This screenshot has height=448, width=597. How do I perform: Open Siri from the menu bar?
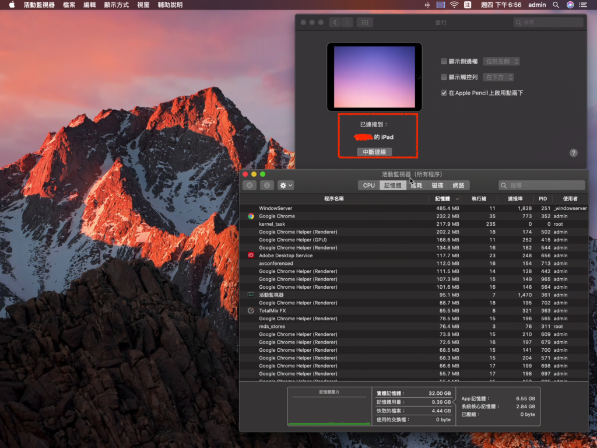[570, 5]
